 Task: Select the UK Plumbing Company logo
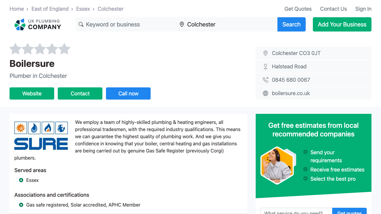click(x=37, y=24)
